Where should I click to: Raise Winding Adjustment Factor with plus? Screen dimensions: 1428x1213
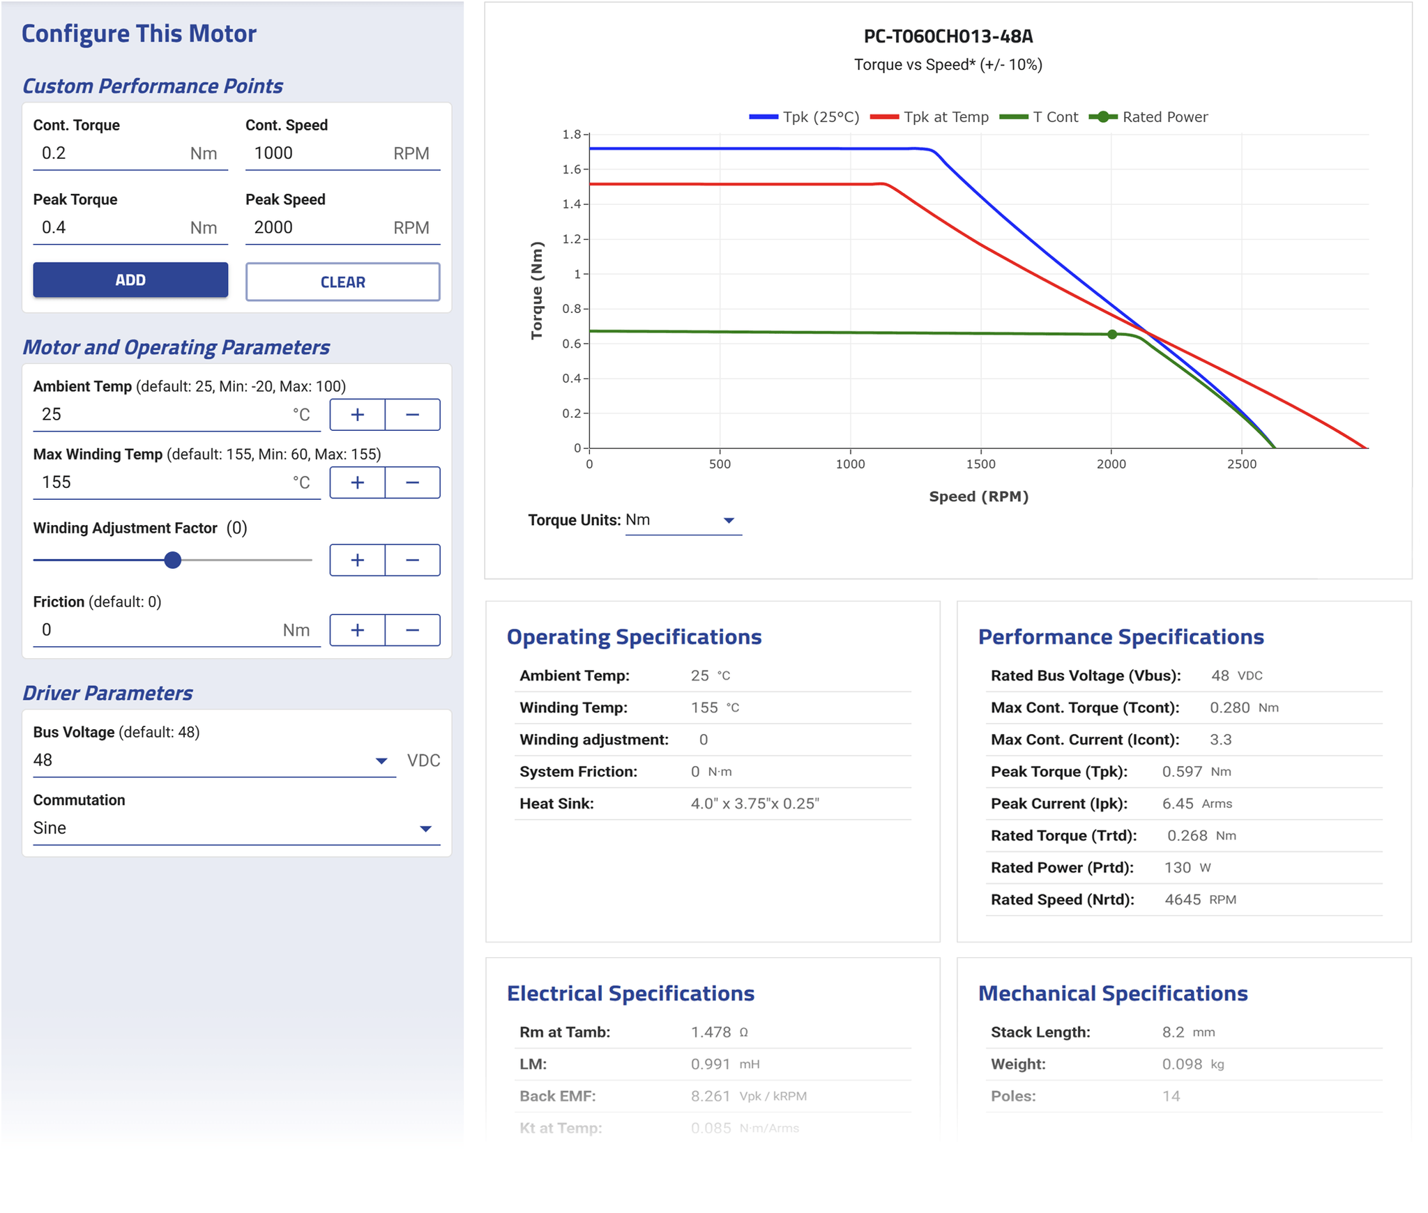tap(357, 560)
